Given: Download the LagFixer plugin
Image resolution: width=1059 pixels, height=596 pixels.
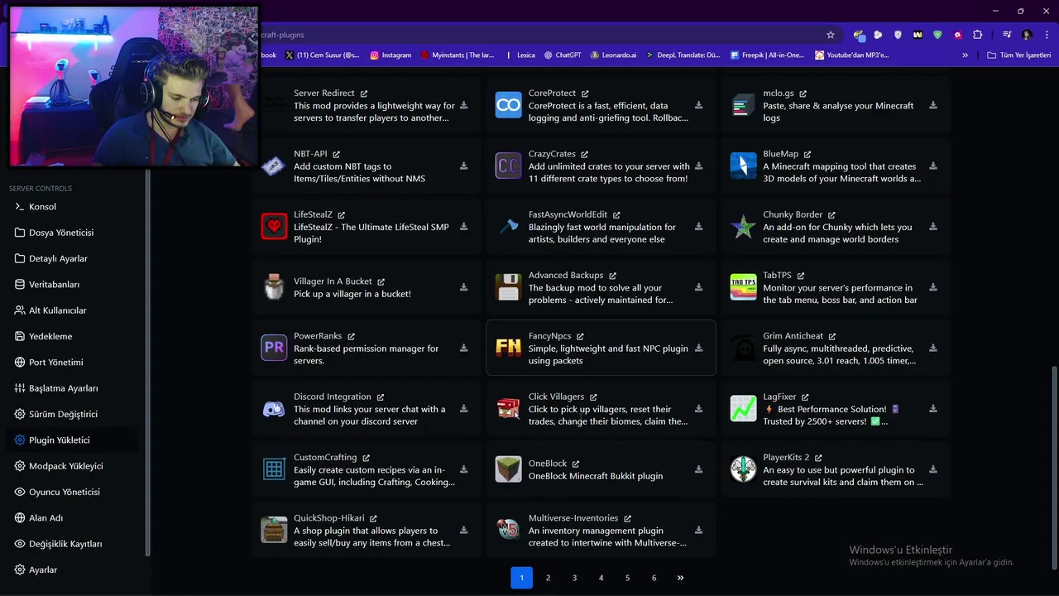Looking at the screenshot, I should [x=933, y=409].
